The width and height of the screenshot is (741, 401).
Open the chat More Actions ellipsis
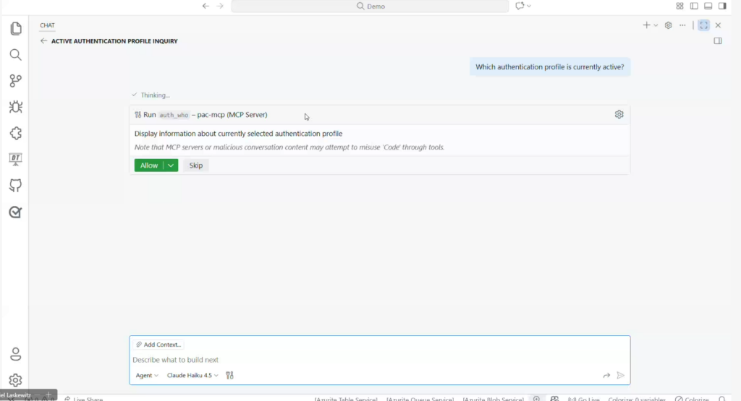(682, 25)
